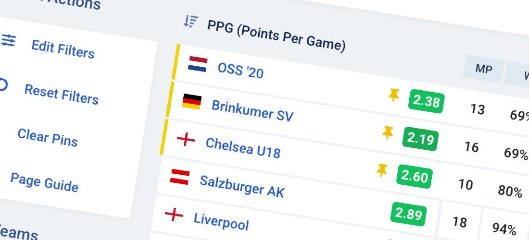529x240 pixels.
Task: Click the Liverpool team name
Action: 221,222
